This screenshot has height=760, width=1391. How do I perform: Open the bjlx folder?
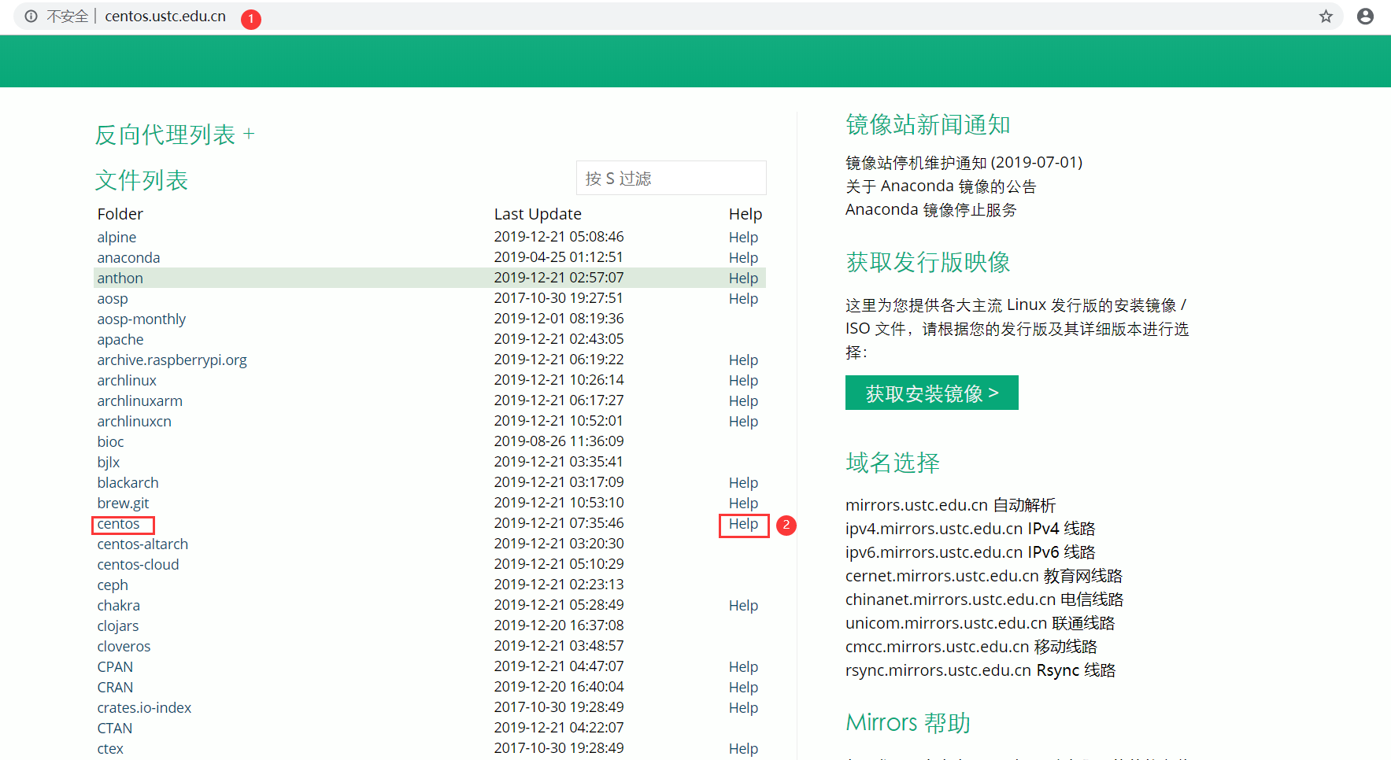click(109, 462)
